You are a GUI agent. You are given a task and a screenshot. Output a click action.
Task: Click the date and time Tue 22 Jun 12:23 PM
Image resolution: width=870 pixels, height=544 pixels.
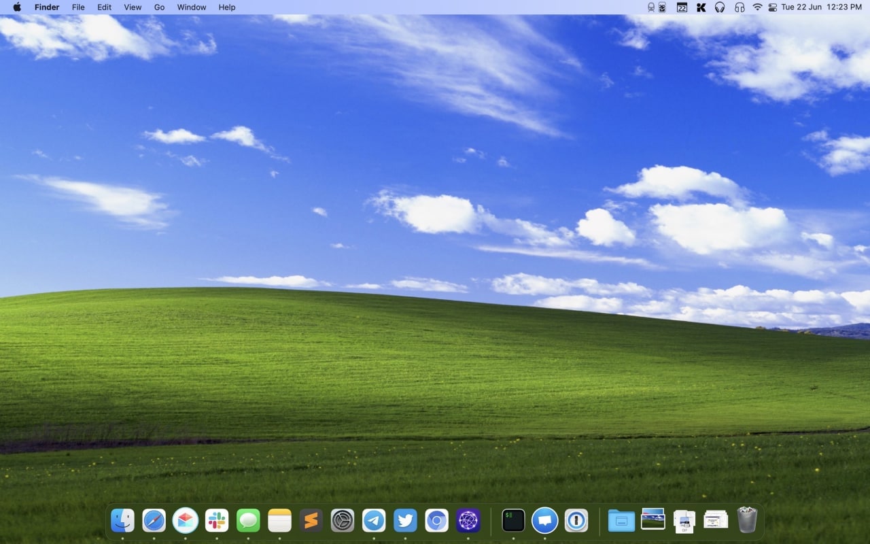[x=822, y=7]
